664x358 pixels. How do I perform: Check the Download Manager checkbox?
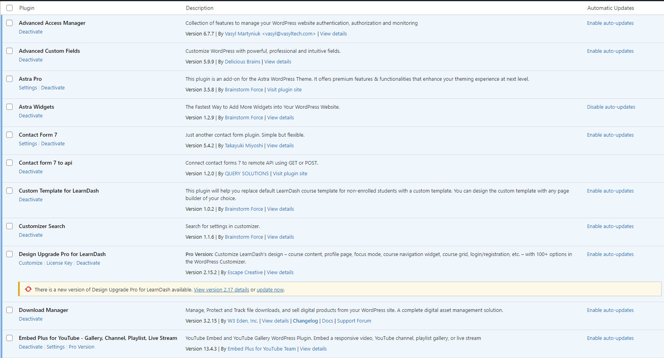click(9, 310)
